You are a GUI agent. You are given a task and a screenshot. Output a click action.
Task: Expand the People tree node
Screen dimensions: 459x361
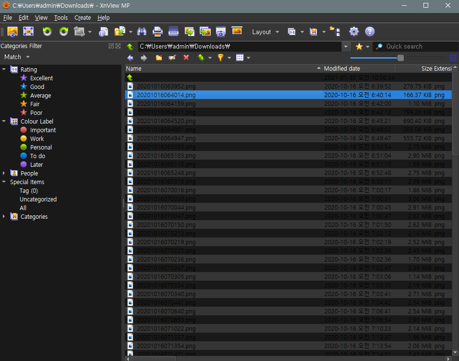4,173
